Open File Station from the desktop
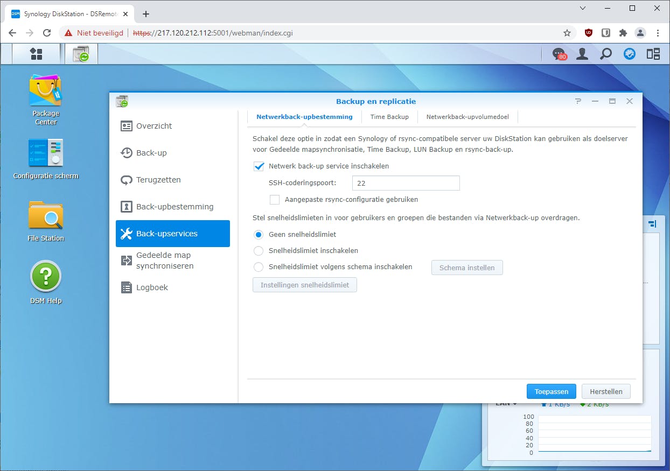The image size is (670, 471). click(x=45, y=215)
